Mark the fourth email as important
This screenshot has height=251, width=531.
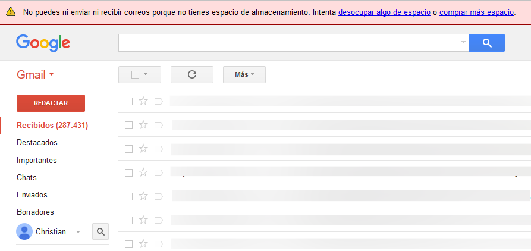tap(159, 172)
